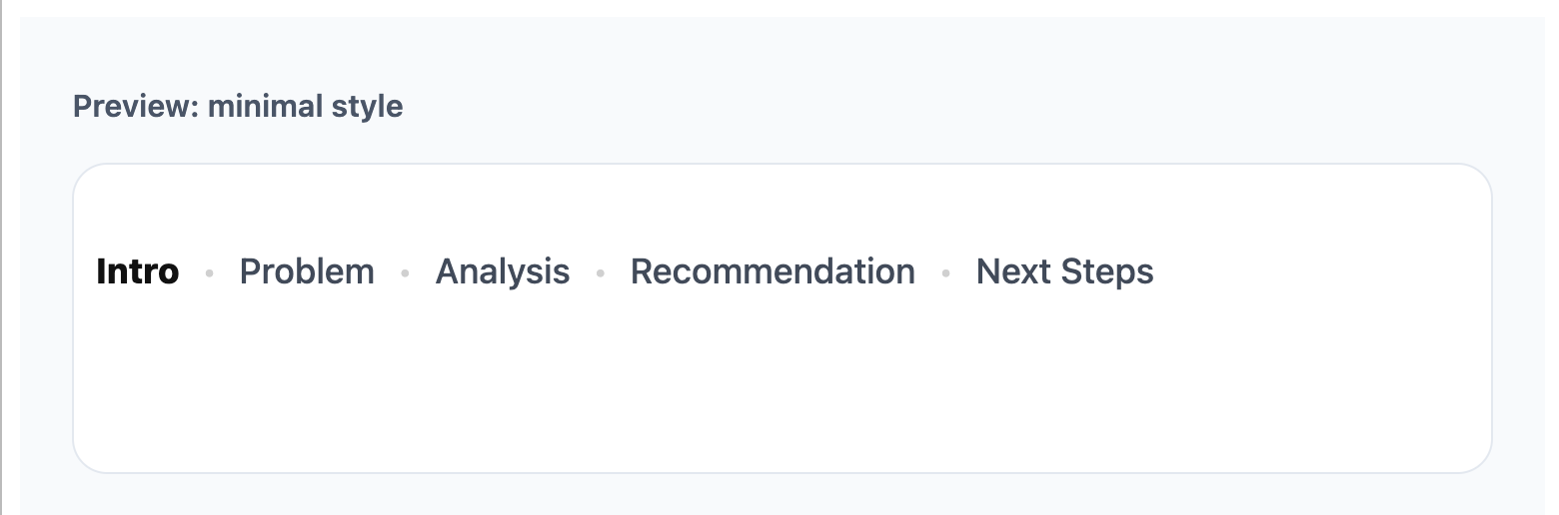
Task: Click the vertical divider line at the left edge
Action: tap(1, 257)
